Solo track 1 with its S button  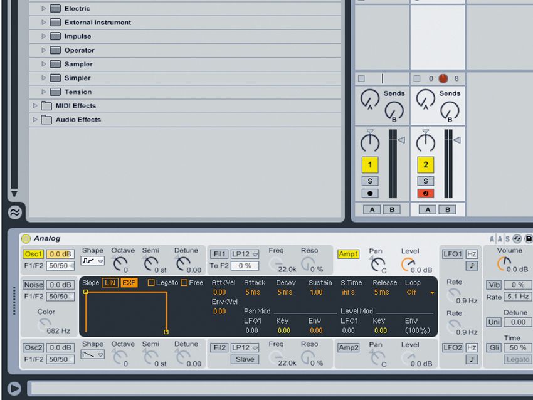(371, 180)
